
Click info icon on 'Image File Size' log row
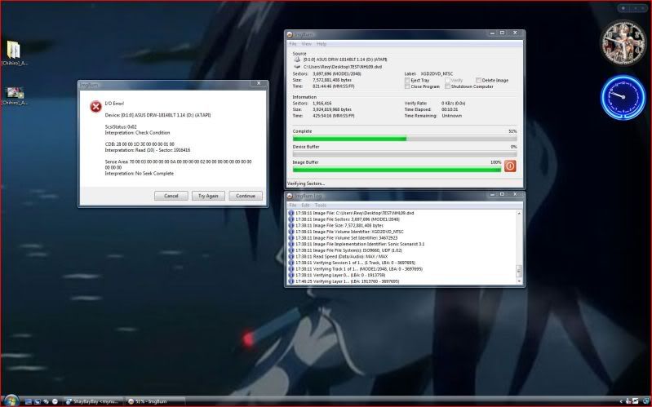click(291, 225)
